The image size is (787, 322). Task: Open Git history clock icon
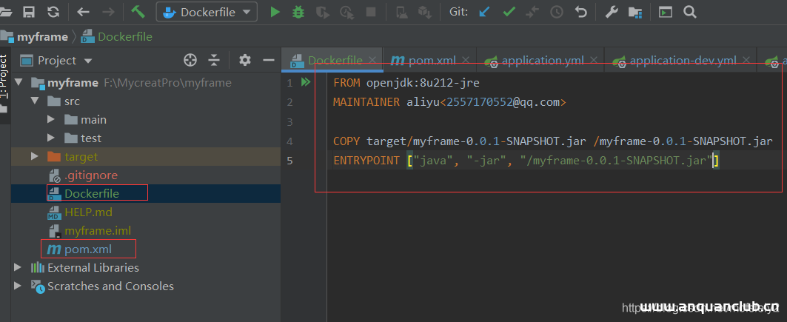556,12
